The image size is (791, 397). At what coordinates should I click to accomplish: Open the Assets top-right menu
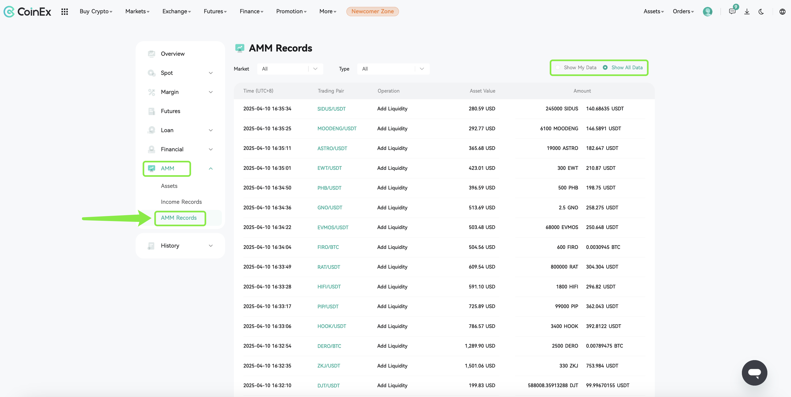654,11
